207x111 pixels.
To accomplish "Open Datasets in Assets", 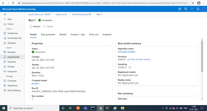I will (12, 52).
